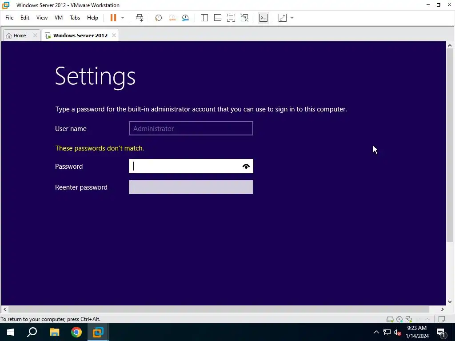
Task: Close the Windows Server 2012 tab
Action: click(114, 36)
